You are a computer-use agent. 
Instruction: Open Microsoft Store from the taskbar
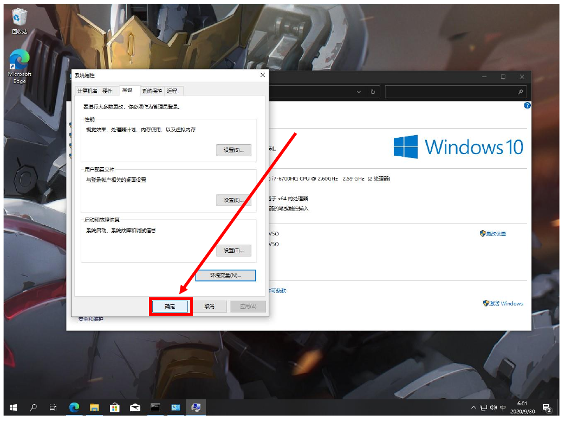point(114,407)
